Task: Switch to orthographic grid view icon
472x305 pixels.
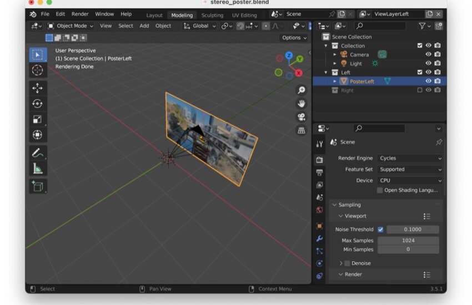Action: [302, 130]
